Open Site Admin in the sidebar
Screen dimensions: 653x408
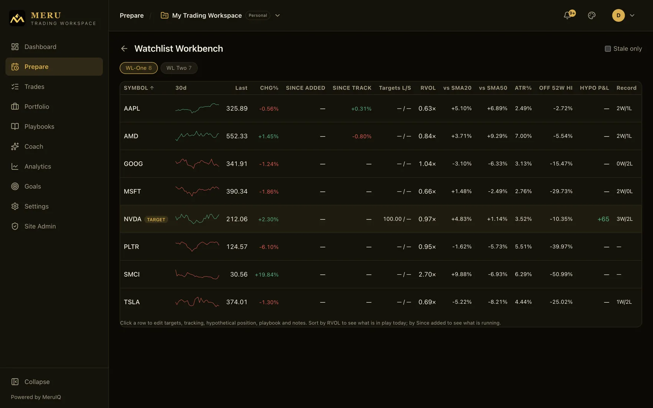54,226
